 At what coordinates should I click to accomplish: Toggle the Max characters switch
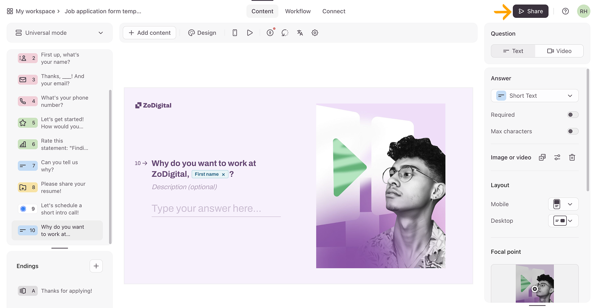[573, 131]
